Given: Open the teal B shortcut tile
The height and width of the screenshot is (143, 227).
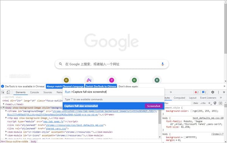Looking at the screenshot, I should click(157, 80).
